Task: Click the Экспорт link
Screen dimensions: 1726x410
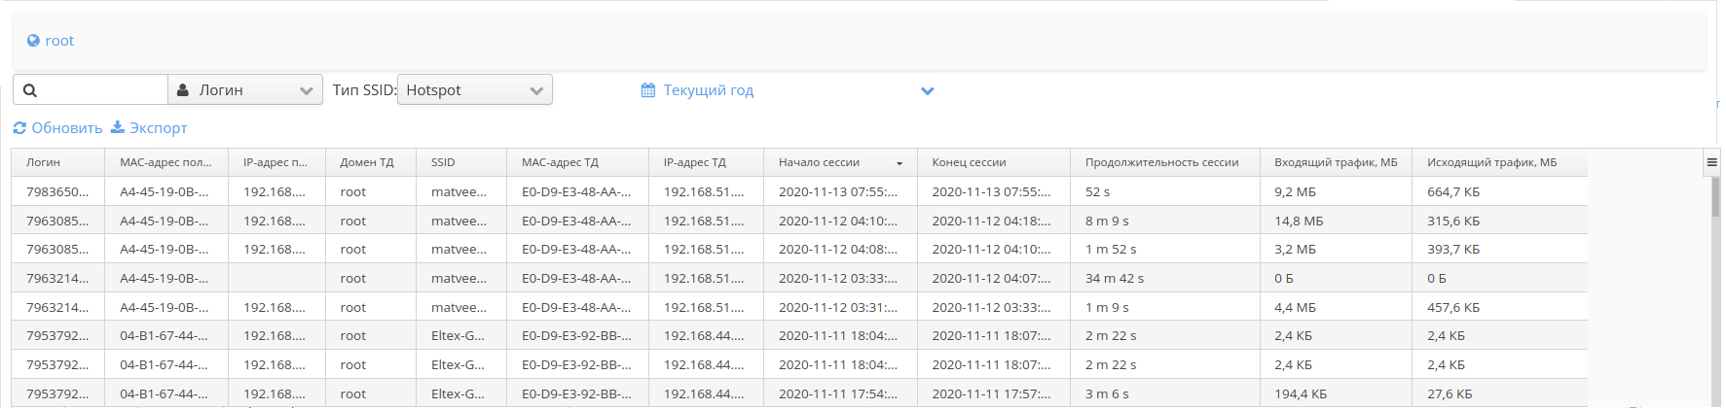Action: [x=158, y=128]
